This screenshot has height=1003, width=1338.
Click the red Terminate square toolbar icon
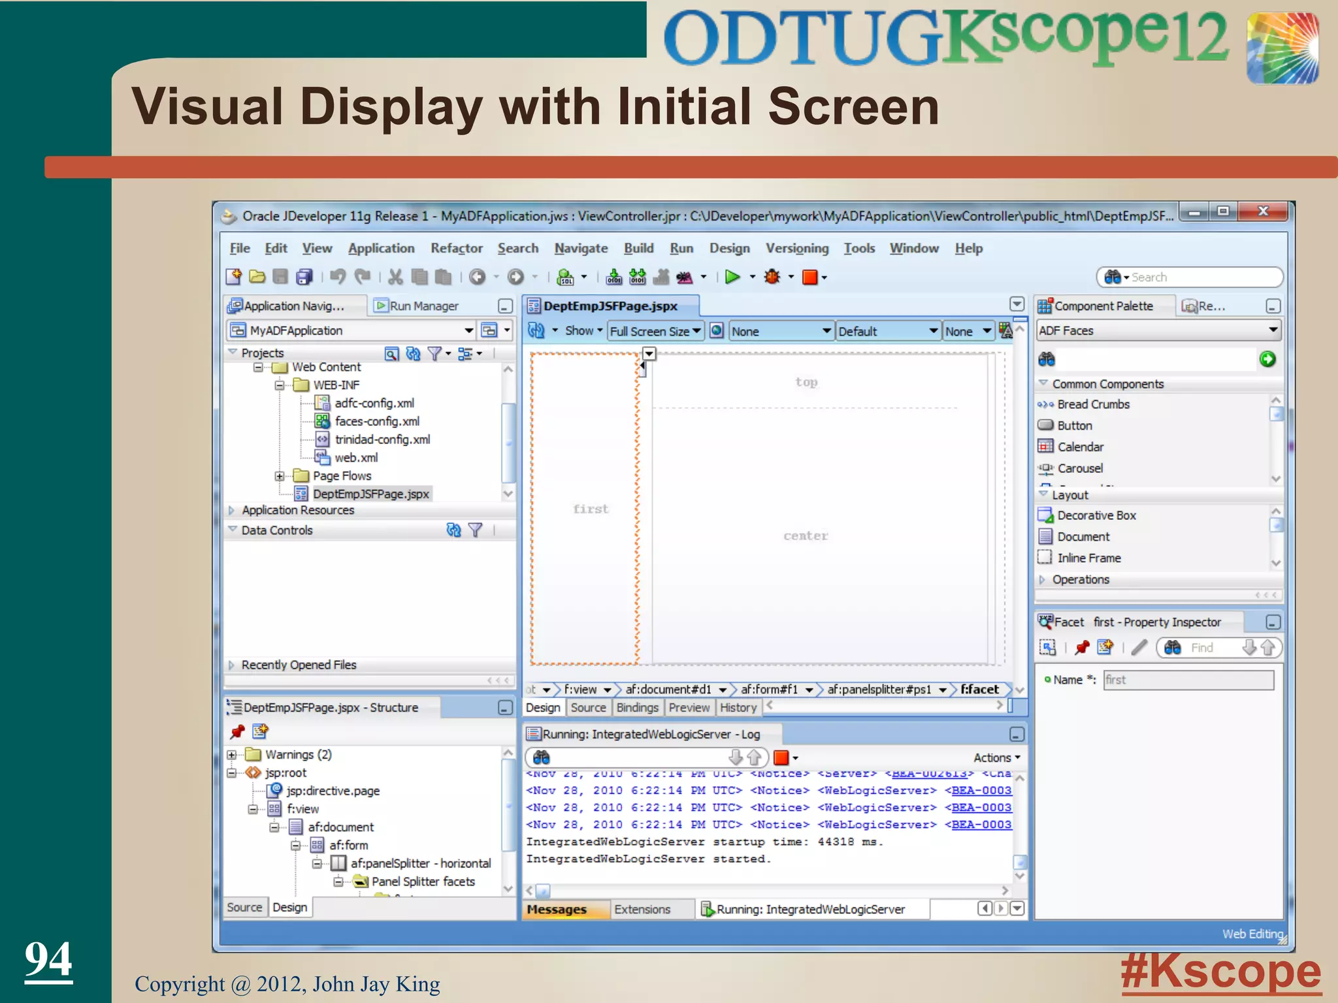click(x=810, y=277)
